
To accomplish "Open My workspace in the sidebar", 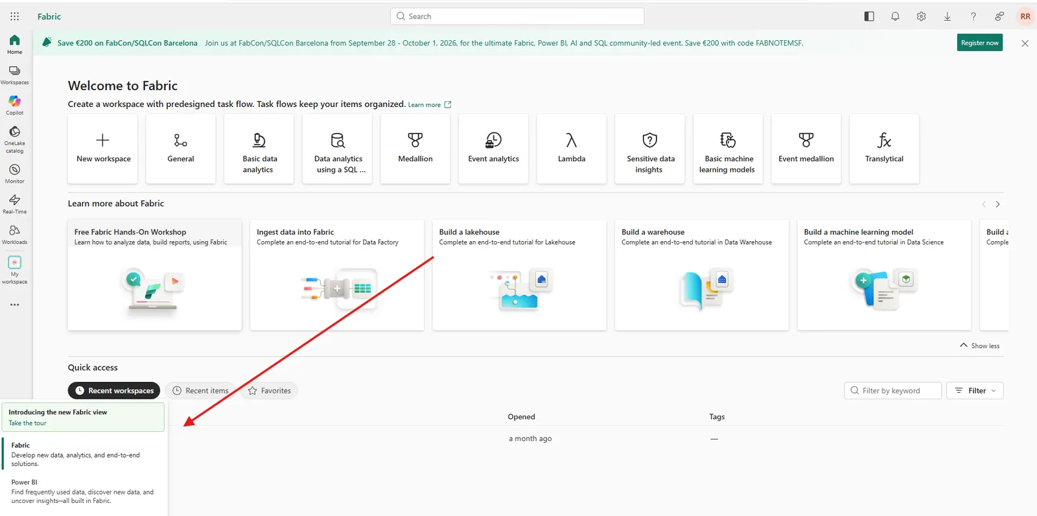I will pos(14,270).
